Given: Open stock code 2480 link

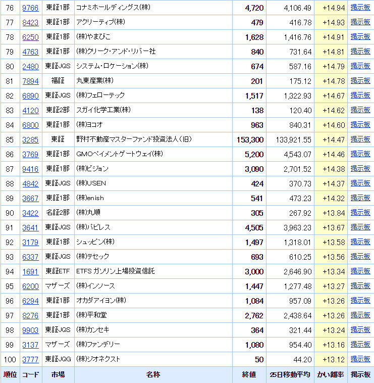Looking at the screenshot, I should pyautogui.click(x=30, y=66).
